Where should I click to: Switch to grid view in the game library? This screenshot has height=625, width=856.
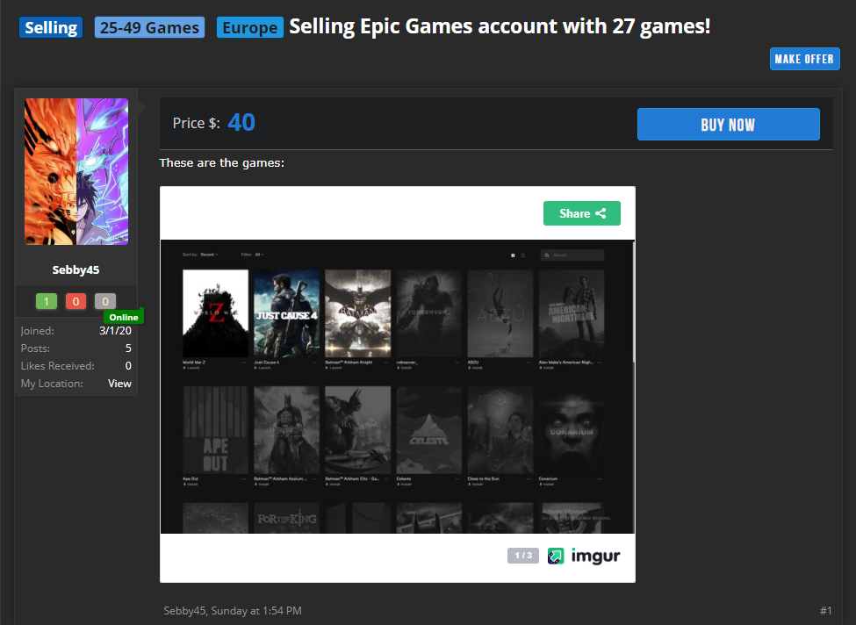513,255
